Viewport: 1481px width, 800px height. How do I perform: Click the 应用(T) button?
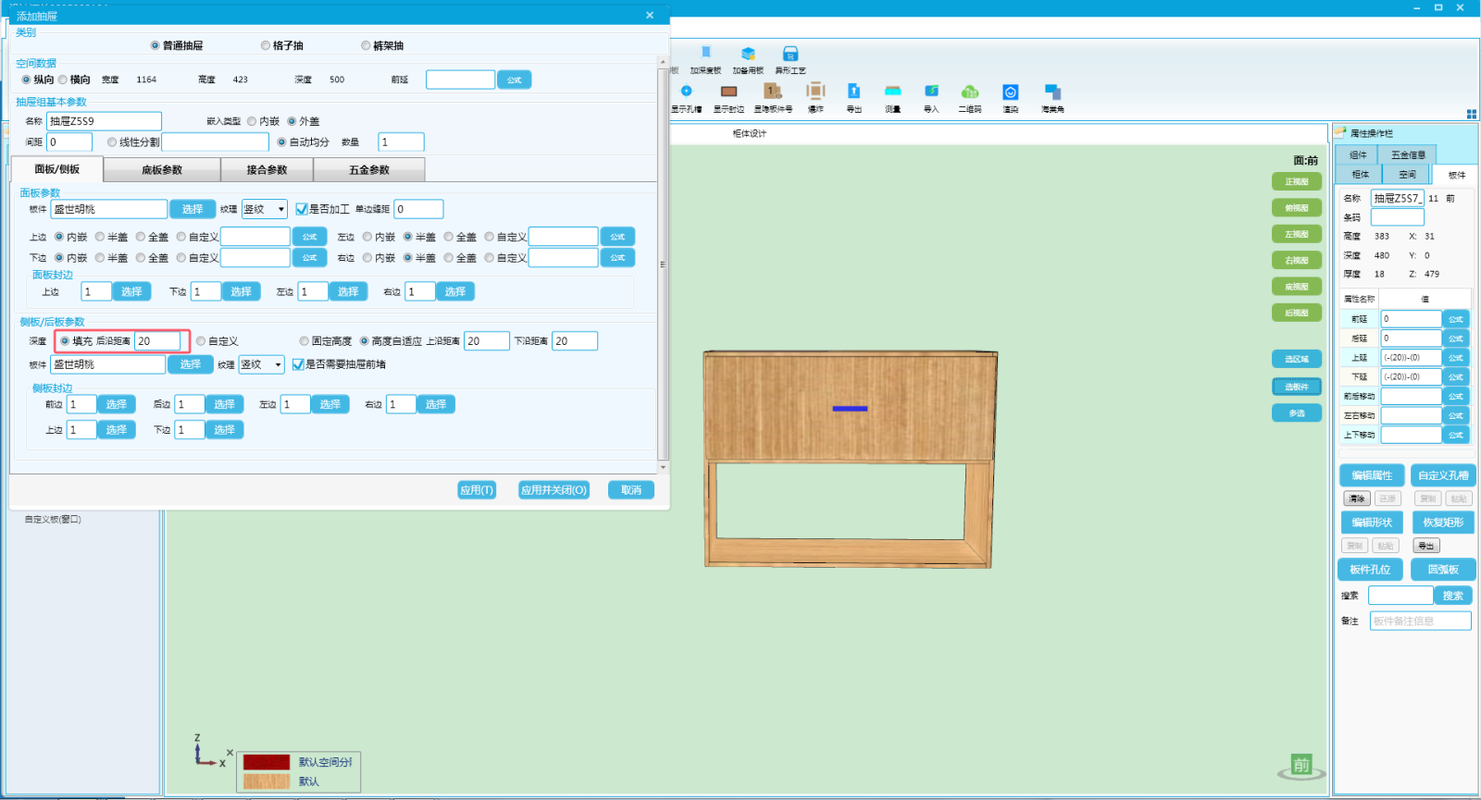pyautogui.click(x=477, y=490)
